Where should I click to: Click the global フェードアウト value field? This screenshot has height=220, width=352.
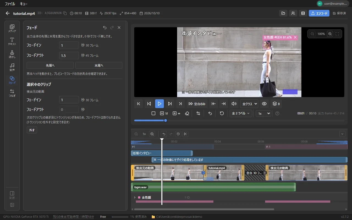pyautogui.click(x=69, y=56)
